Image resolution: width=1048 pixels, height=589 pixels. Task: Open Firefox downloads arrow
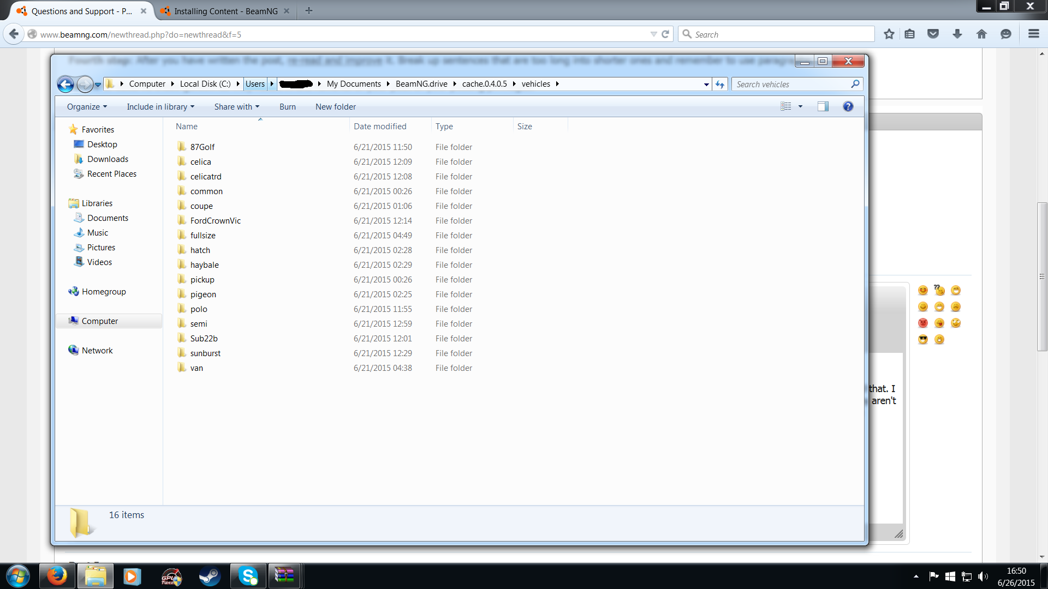[x=957, y=34]
